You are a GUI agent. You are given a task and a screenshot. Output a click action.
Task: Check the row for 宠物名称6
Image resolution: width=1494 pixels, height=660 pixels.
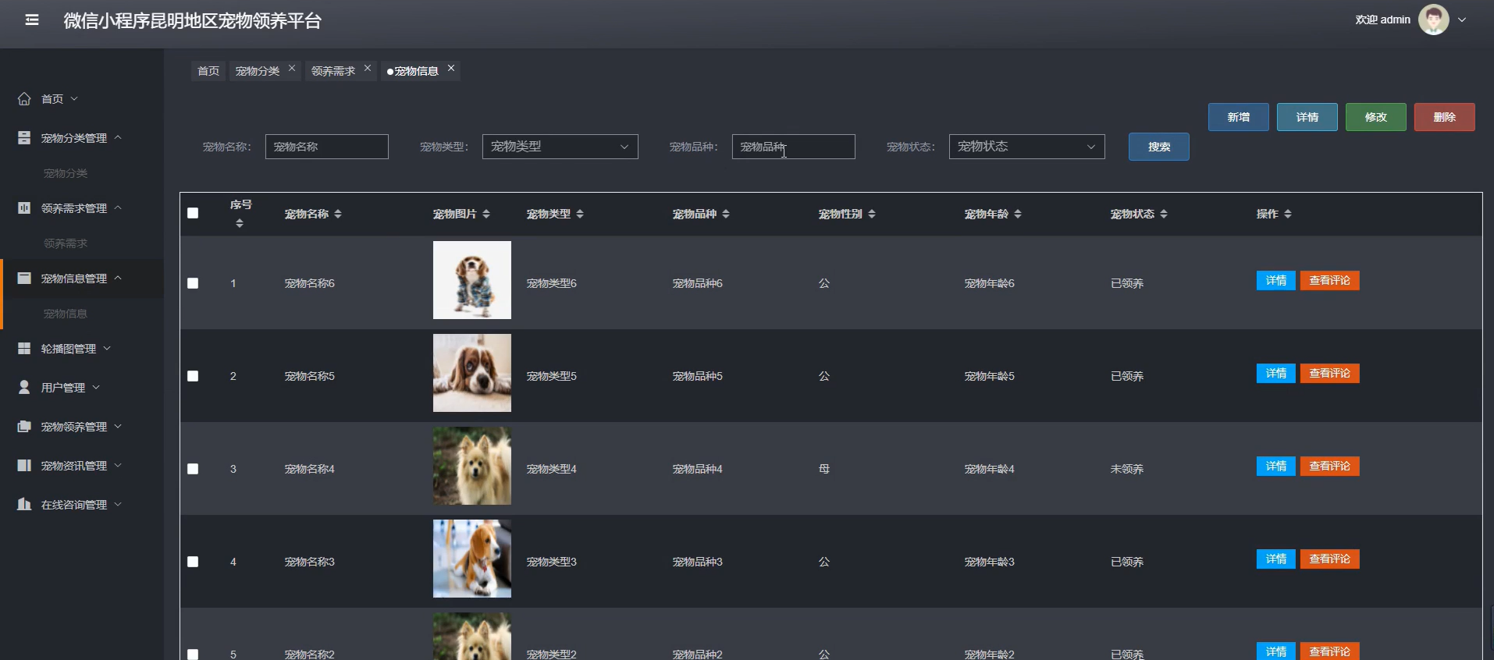(193, 283)
